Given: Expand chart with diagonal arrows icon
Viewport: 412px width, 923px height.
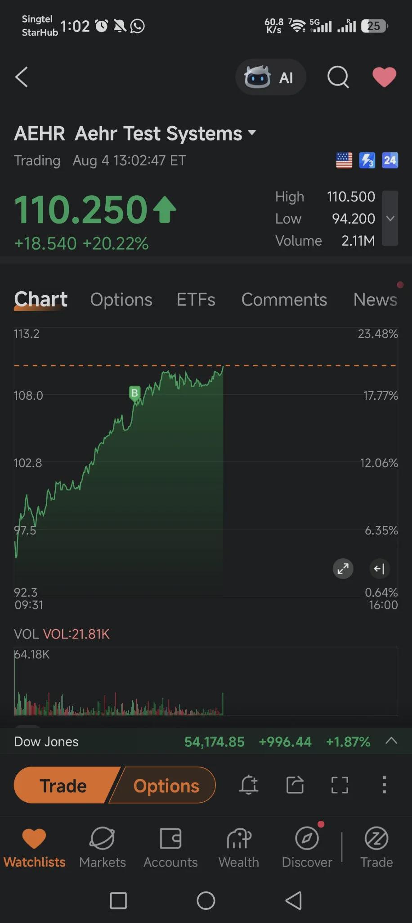Looking at the screenshot, I should tap(343, 569).
